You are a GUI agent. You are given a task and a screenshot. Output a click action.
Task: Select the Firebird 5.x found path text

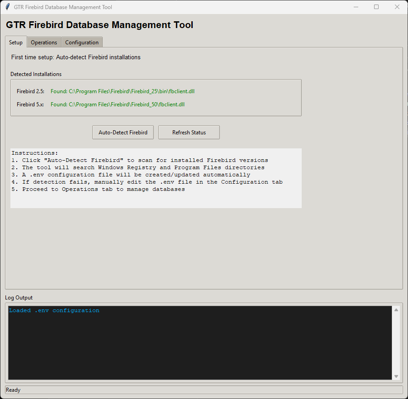coord(117,104)
